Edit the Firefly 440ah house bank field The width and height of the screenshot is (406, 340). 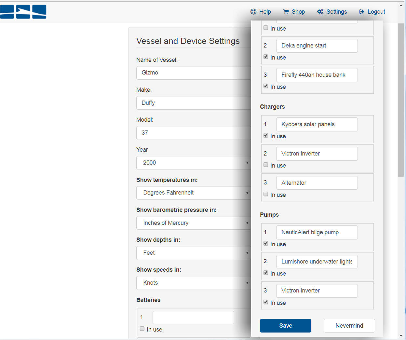pos(317,75)
